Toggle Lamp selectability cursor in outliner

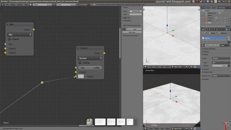227,20
